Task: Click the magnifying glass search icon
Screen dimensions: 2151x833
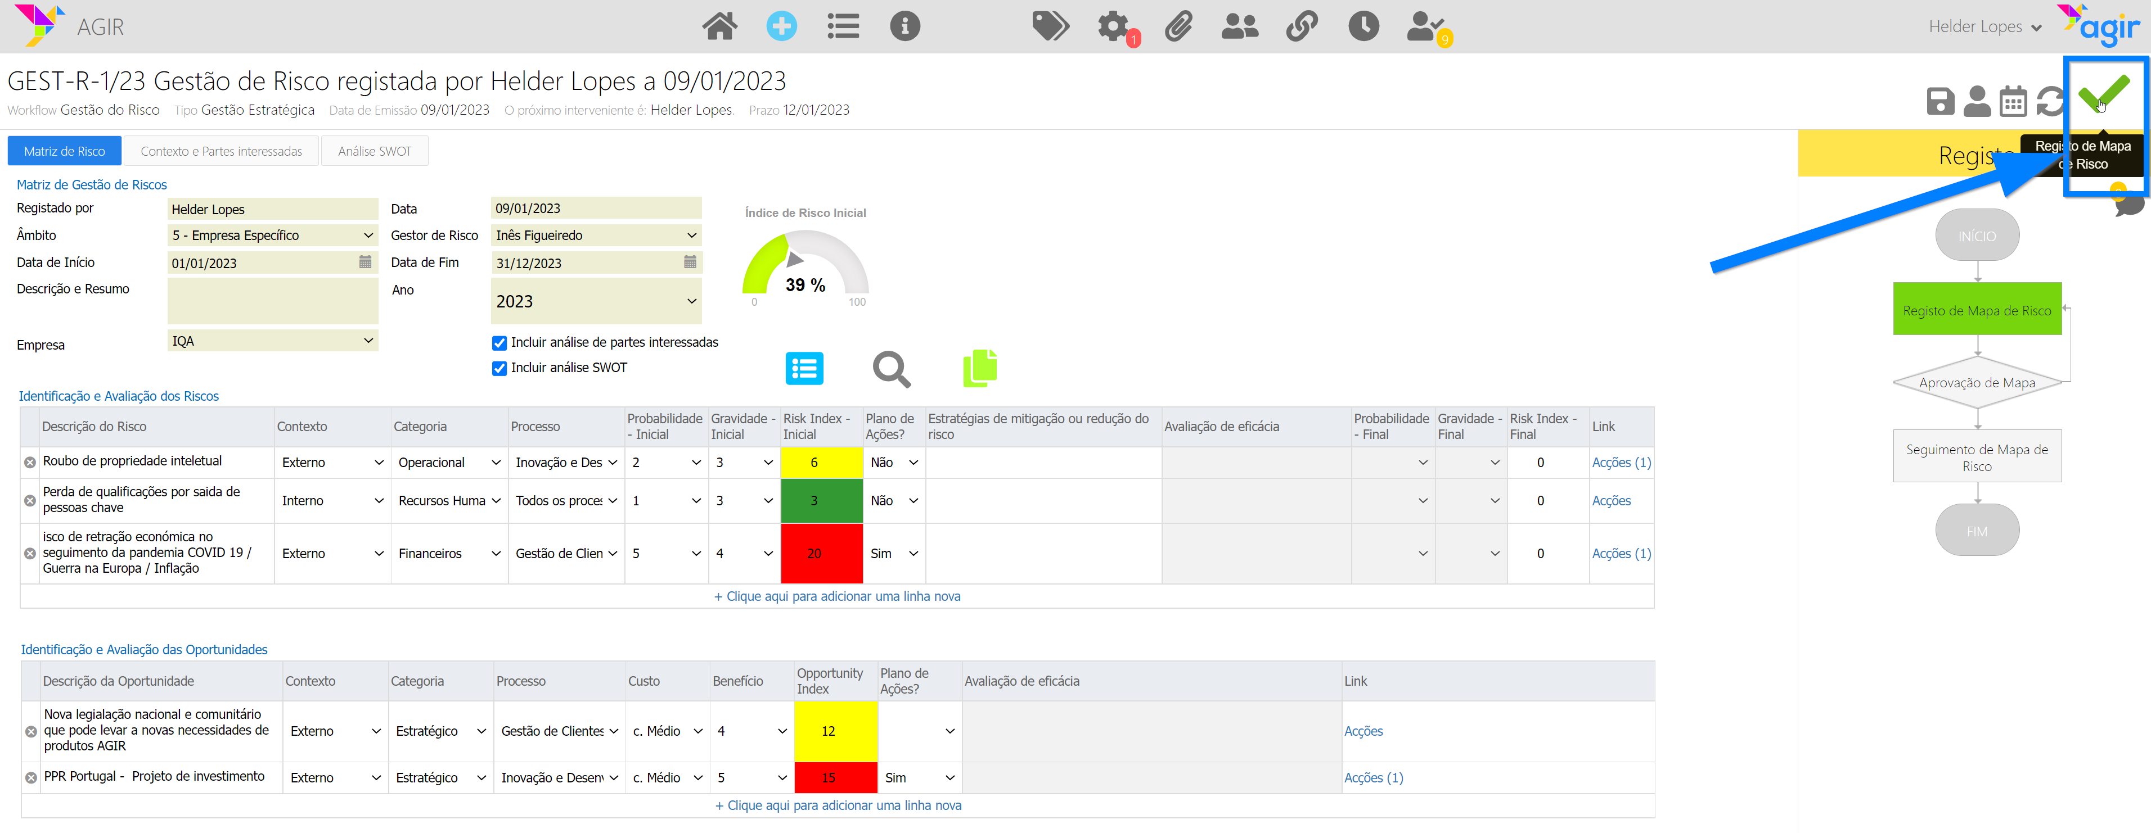Action: tap(891, 369)
